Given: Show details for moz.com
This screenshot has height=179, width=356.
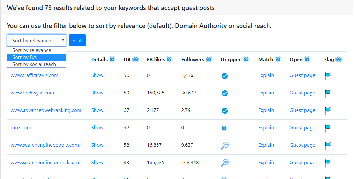Looking at the screenshot, I should [x=97, y=127].
